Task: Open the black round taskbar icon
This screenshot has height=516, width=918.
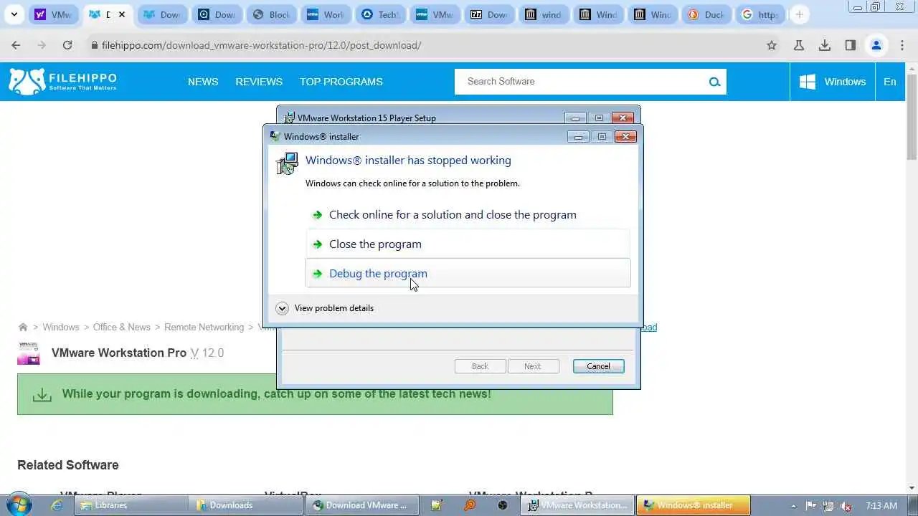Action: coord(503,505)
